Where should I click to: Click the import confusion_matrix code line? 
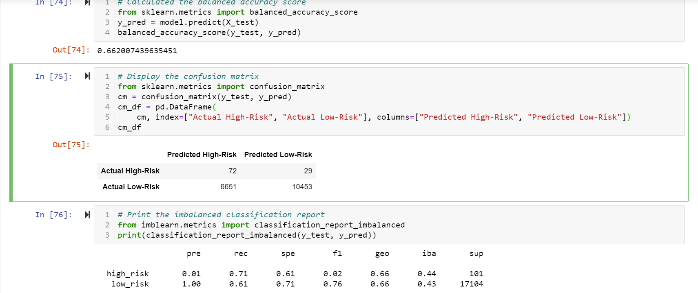click(221, 87)
